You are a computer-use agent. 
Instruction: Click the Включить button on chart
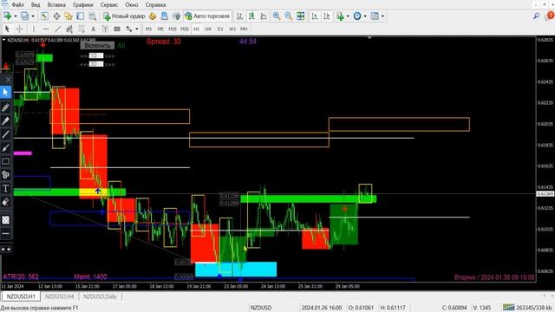click(x=97, y=46)
